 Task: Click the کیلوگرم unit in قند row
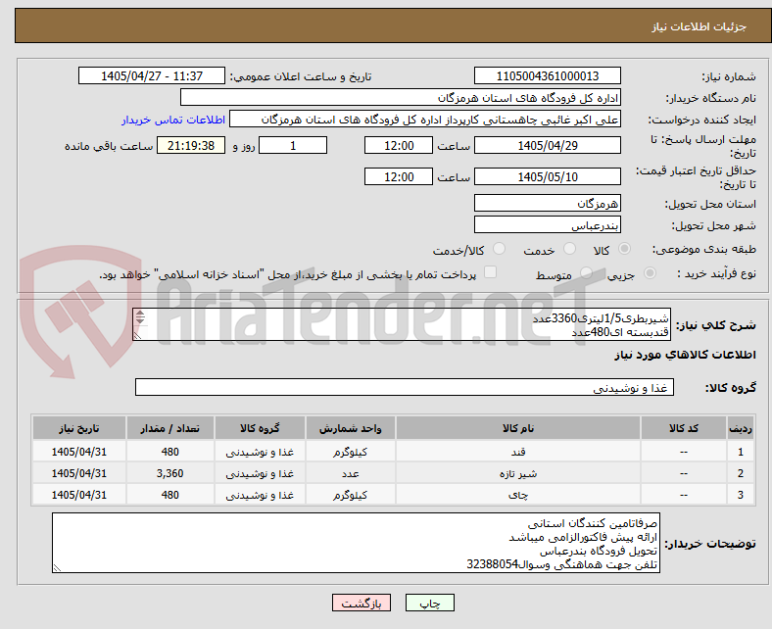350,452
